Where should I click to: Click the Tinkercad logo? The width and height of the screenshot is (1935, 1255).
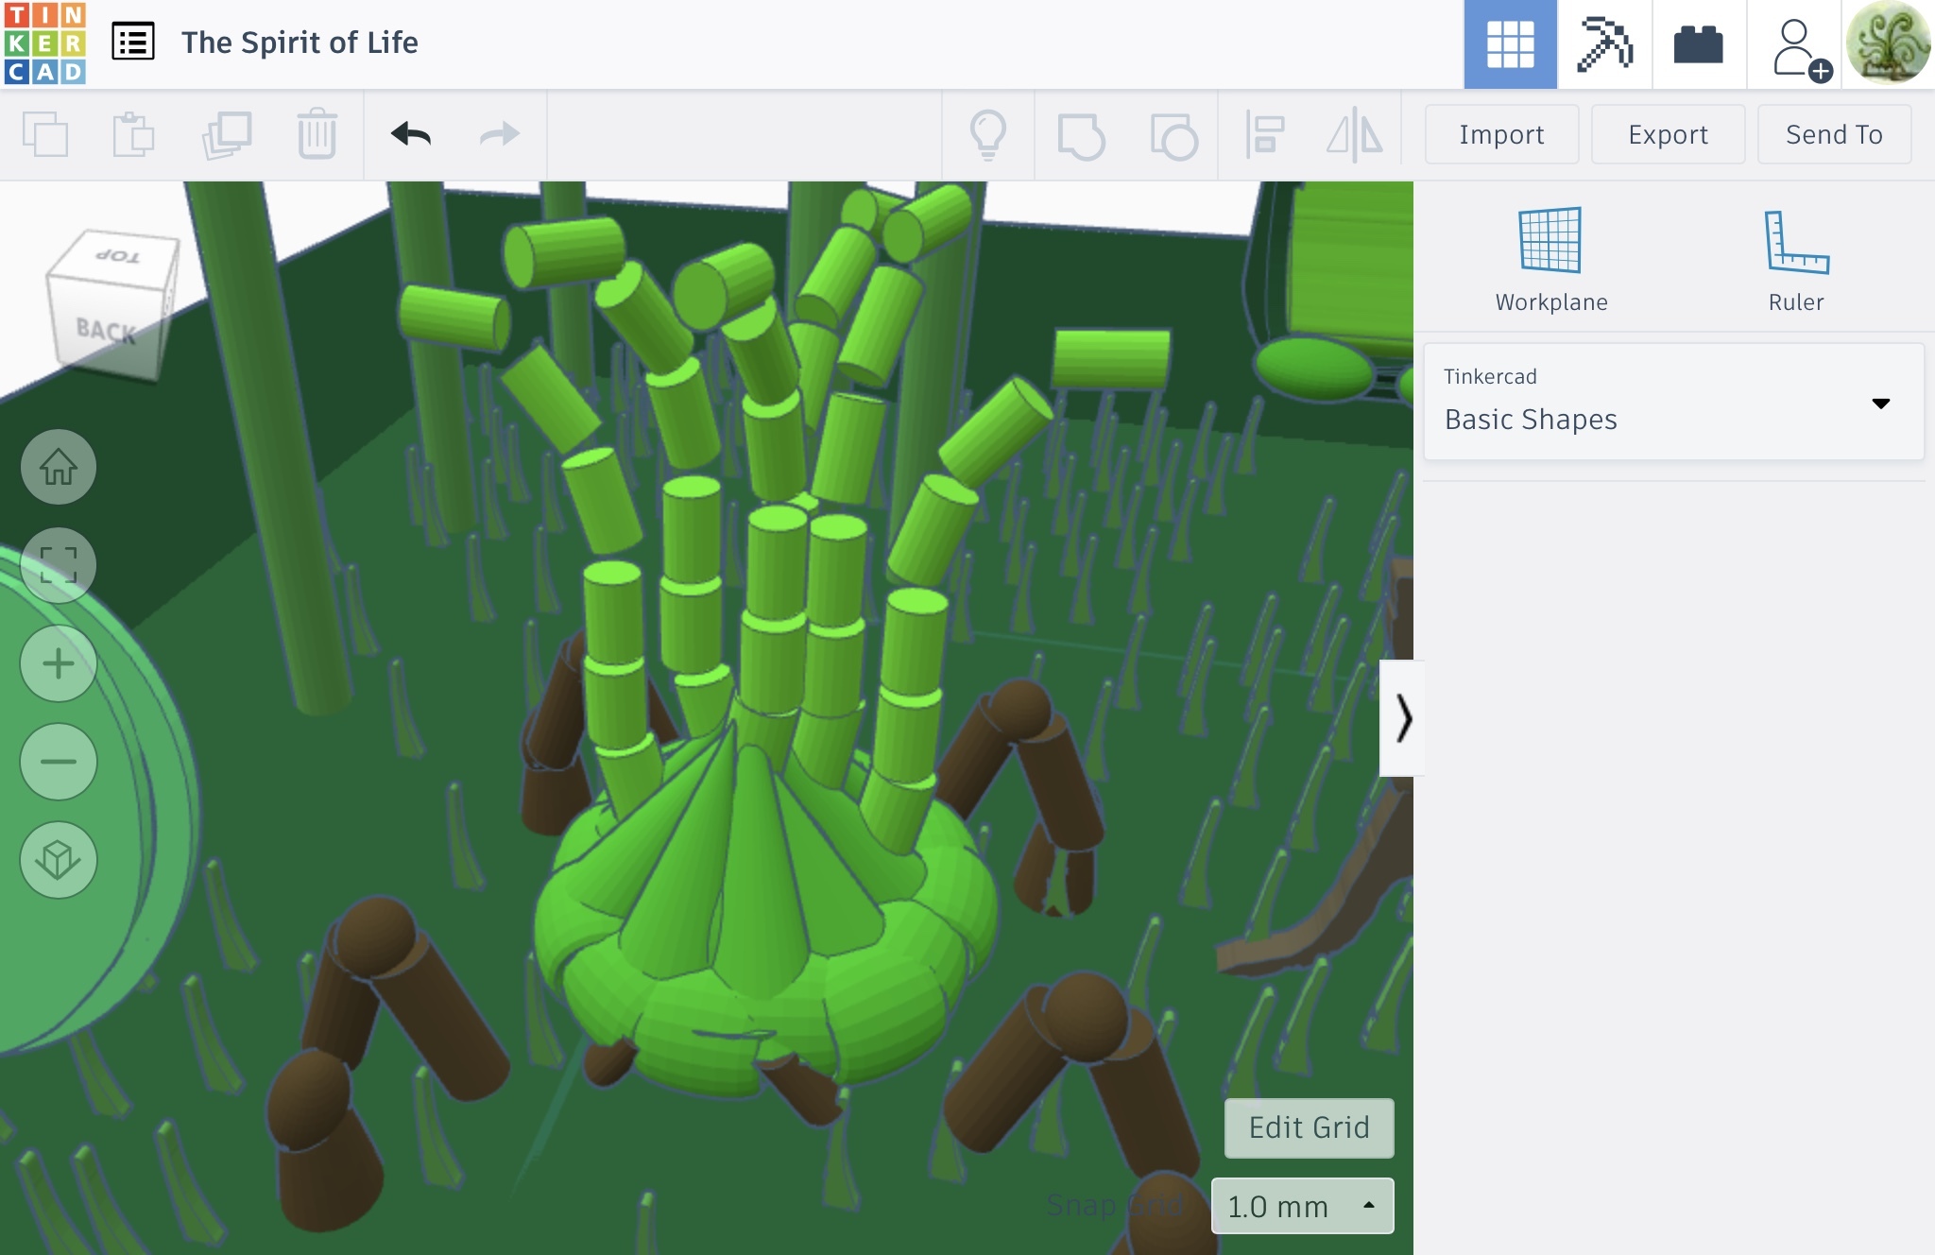pyautogui.click(x=44, y=43)
